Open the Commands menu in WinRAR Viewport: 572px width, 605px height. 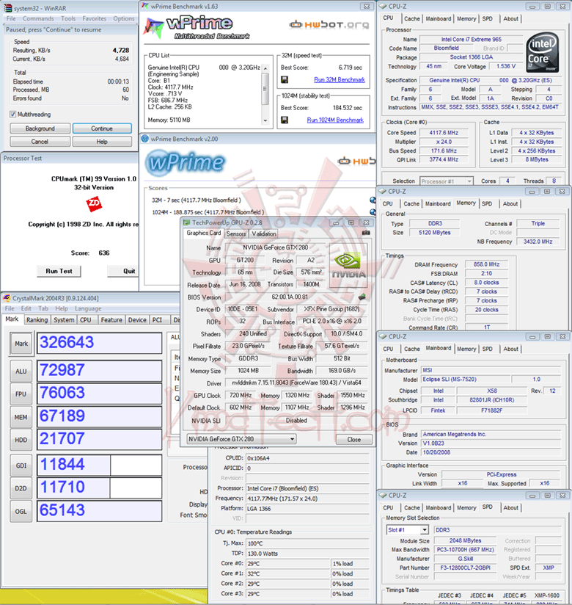pos(38,18)
